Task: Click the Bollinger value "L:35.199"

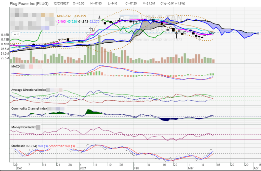Action: (80, 16)
